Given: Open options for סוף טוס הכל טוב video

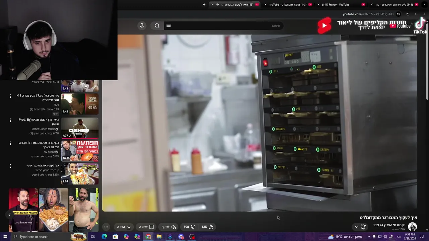Looking at the screenshot, I should coord(10,96).
